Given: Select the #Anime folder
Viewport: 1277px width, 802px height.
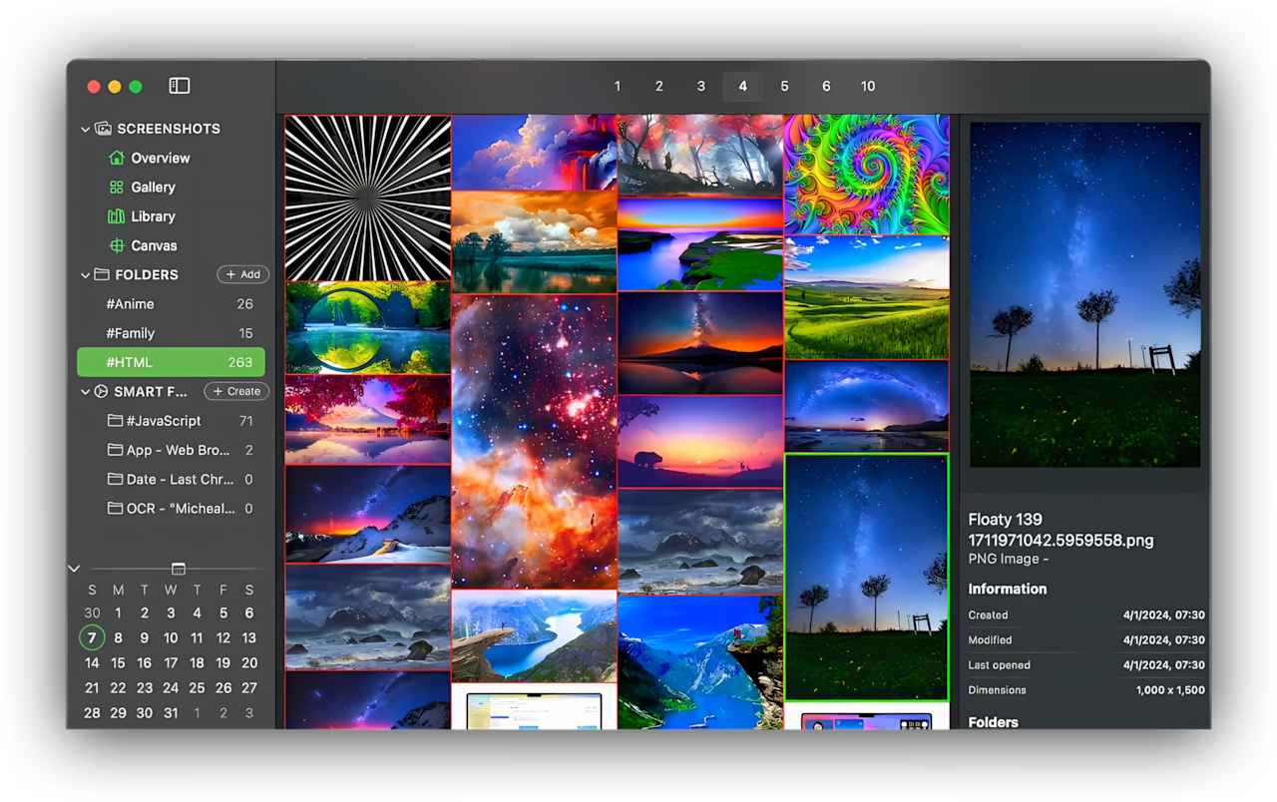Looking at the screenshot, I should (130, 304).
